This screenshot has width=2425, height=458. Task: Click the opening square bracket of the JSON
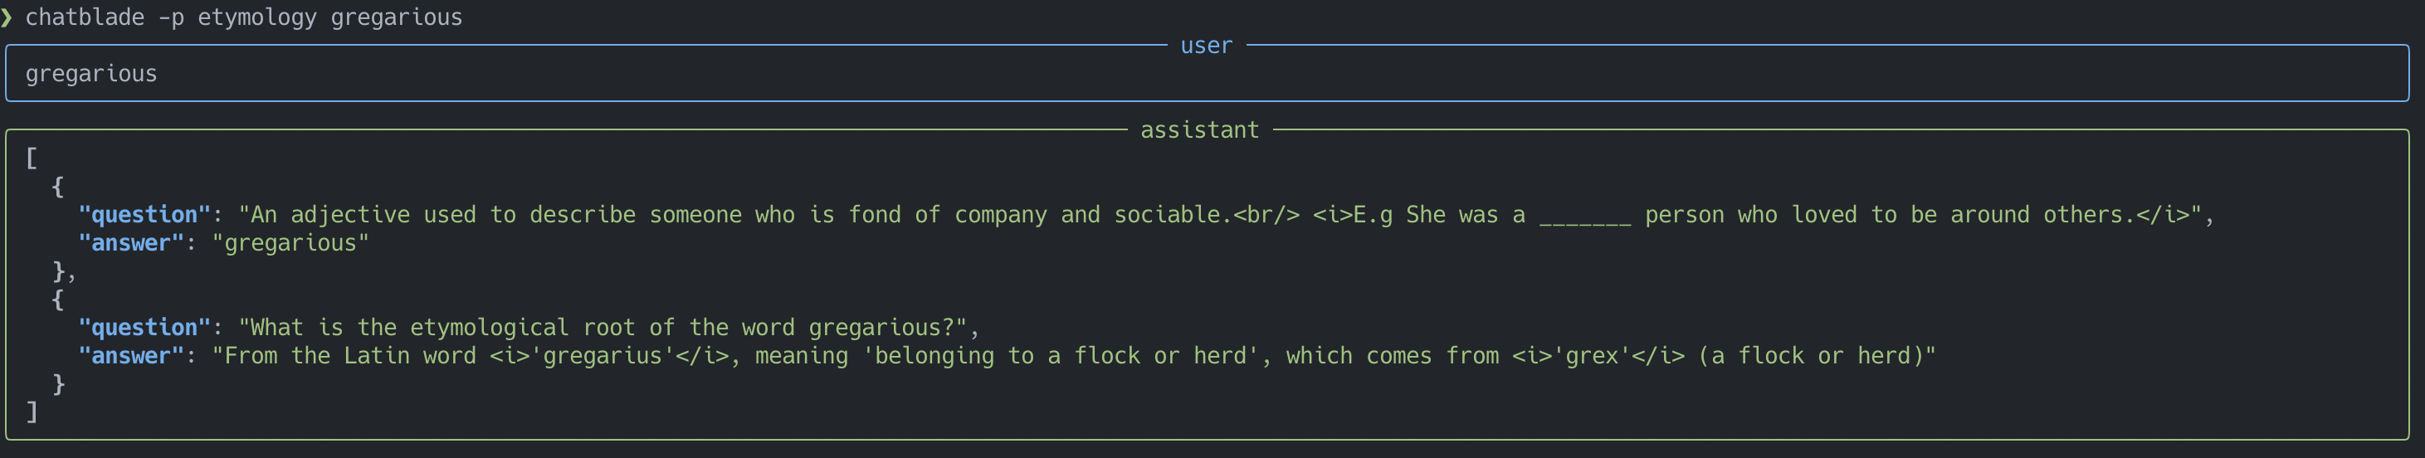pyautogui.click(x=32, y=158)
